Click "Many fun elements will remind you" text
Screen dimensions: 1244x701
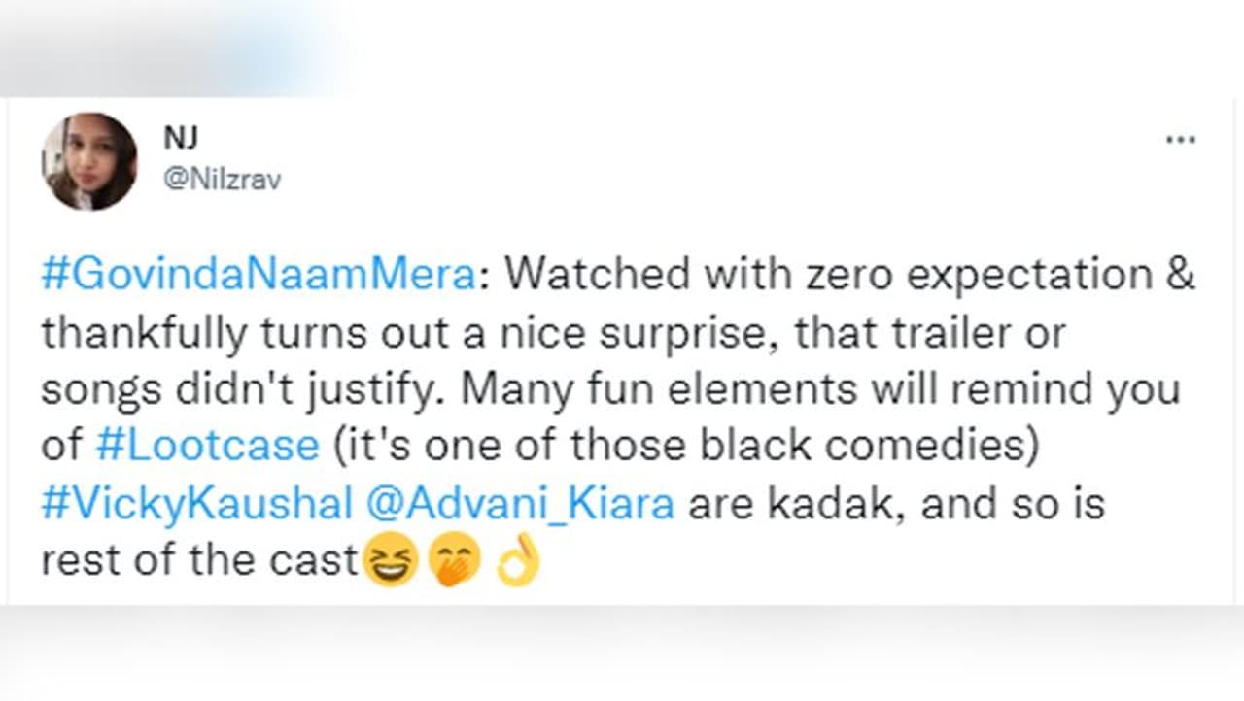click(821, 389)
